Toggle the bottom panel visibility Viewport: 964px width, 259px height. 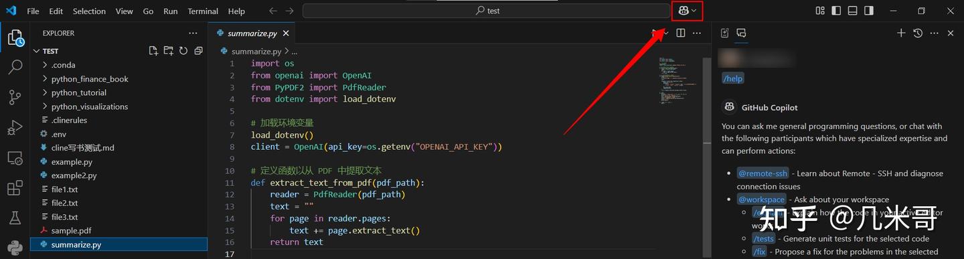pyautogui.click(x=852, y=11)
